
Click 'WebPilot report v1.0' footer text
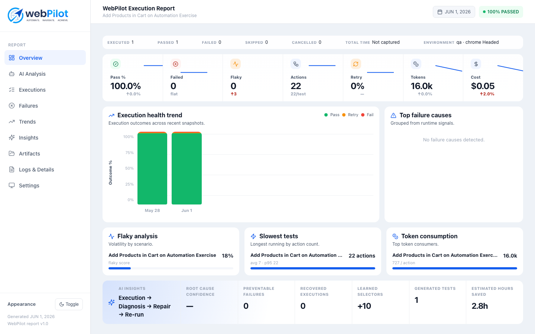pyautogui.click(x=28, y=324)
